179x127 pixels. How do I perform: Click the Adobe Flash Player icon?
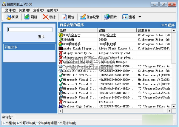(61, 48)
